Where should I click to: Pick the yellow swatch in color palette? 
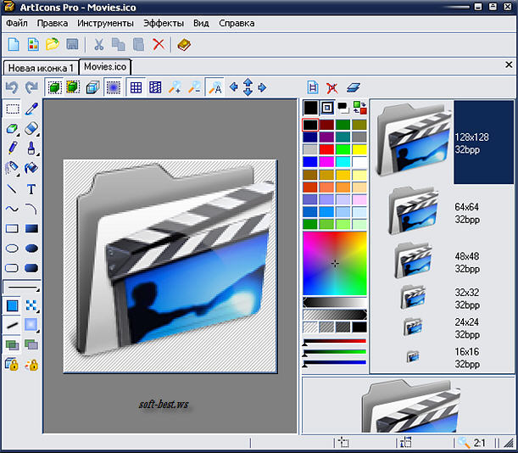point(359,149)
